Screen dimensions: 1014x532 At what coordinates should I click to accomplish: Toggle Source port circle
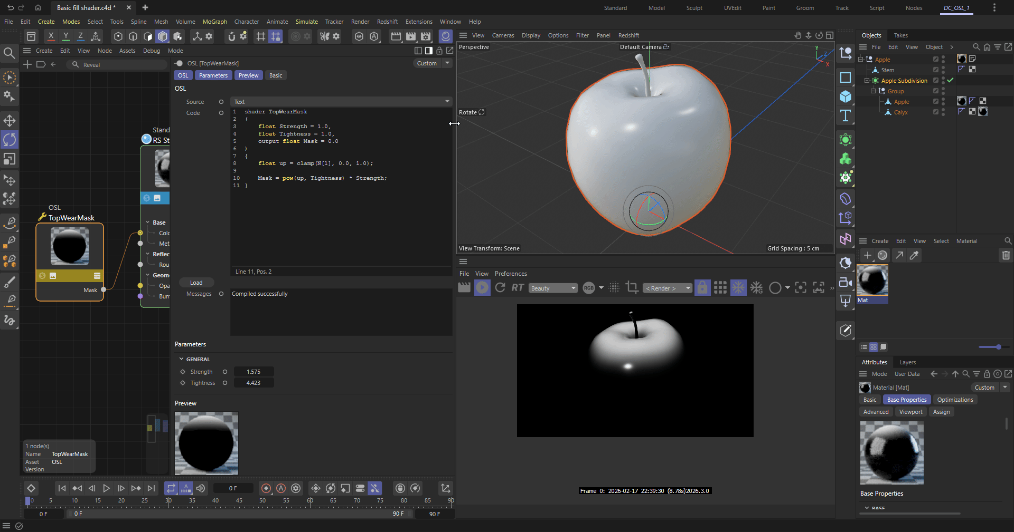tap(221, 102)
